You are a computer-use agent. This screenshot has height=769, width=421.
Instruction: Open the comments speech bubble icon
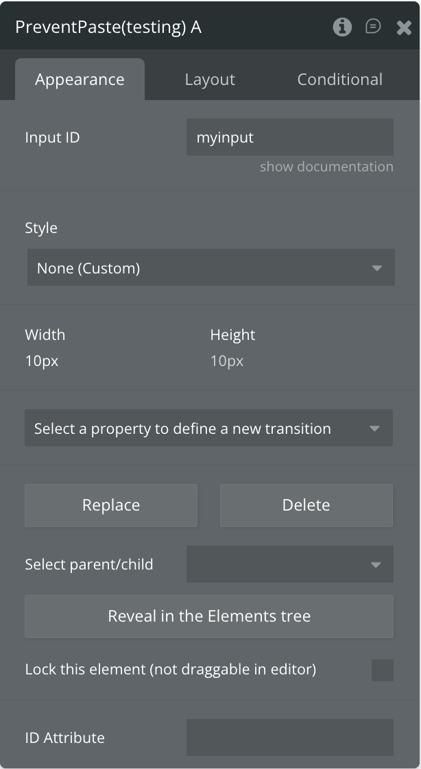click(x=373, y=27)
